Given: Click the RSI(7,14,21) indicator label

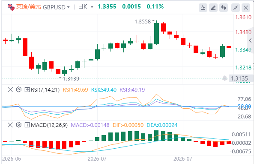Looking at the screenshot, I should tap(45, 89).
